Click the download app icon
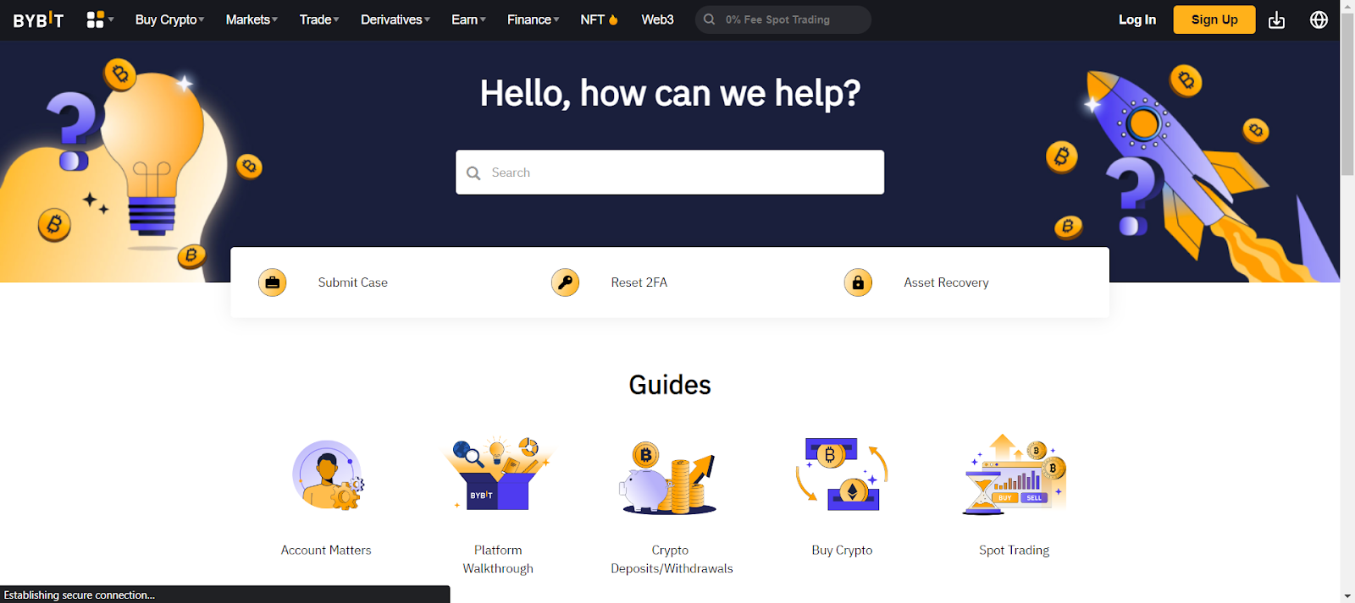The height and width of the screenshot is (603, 1355). [1276, 19]
